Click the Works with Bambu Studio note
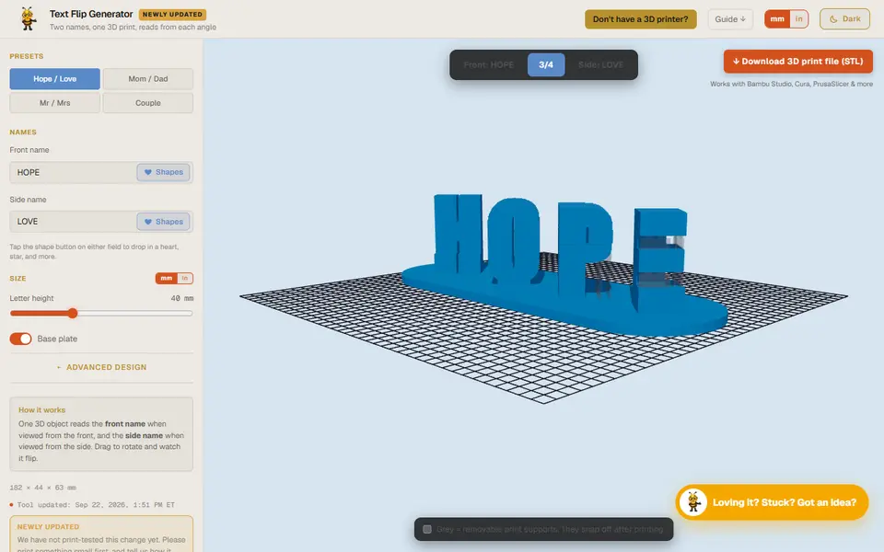 792,84
